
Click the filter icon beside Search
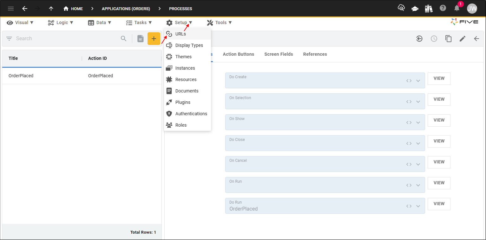[9, 39]
